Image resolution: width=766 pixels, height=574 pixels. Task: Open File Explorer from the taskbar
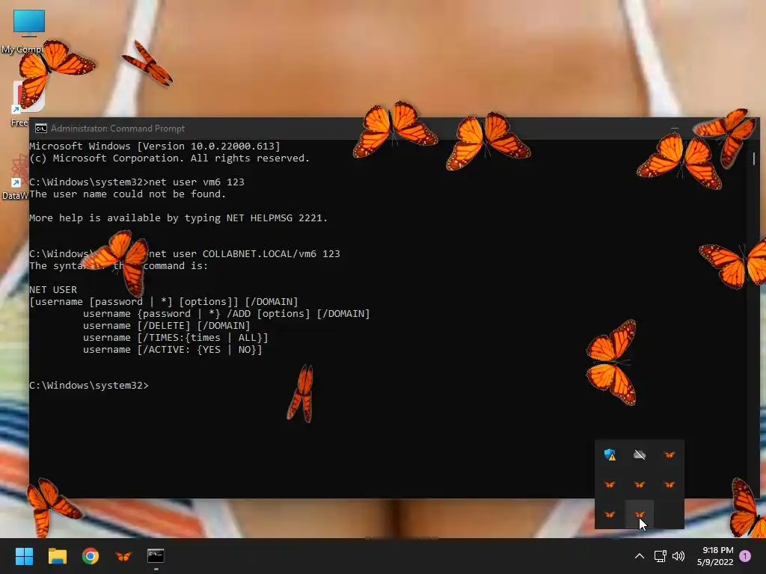coord(57,556)
